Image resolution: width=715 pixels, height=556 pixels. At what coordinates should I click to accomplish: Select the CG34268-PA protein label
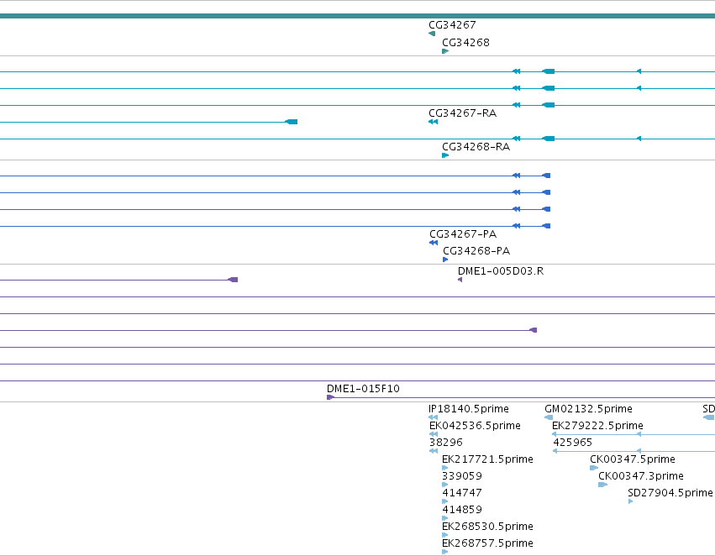[x=476, y=251]
